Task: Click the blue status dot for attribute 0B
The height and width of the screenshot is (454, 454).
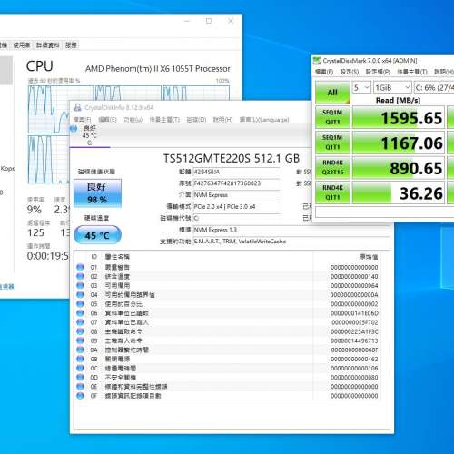Action: tap(80, 359)
